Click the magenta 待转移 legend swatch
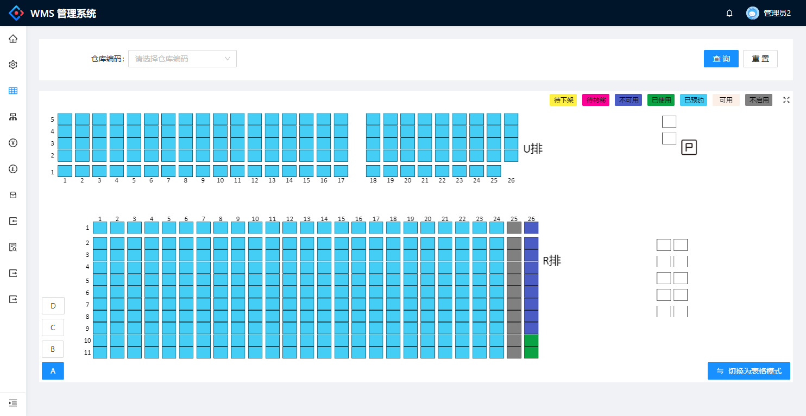The width and height of the screenshot is (806, 416). 596,100
